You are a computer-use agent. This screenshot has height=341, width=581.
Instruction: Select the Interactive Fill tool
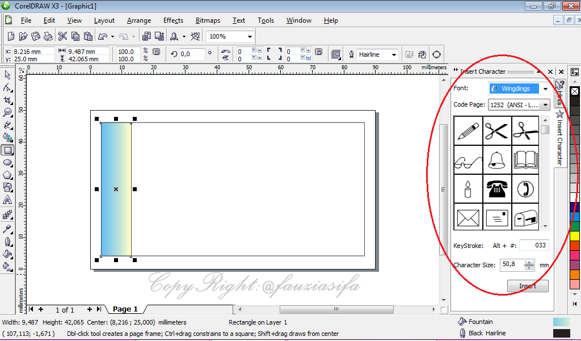pyautogui.click(x=7, y=266)
